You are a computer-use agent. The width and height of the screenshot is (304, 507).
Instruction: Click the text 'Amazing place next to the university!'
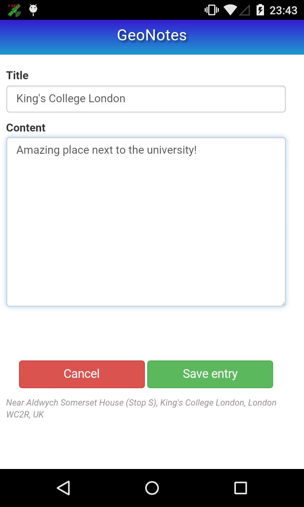click(x=106, y=150)
